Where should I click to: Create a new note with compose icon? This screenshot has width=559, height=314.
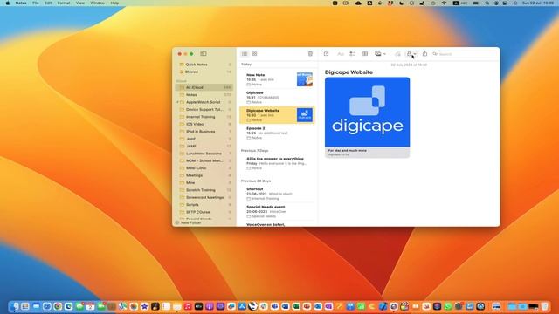click(326, 54)
